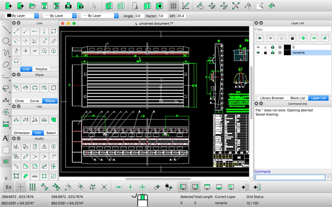Click the Save drawing floppy icon
This screenshot has height=207, width=332.
pos(44,6)
